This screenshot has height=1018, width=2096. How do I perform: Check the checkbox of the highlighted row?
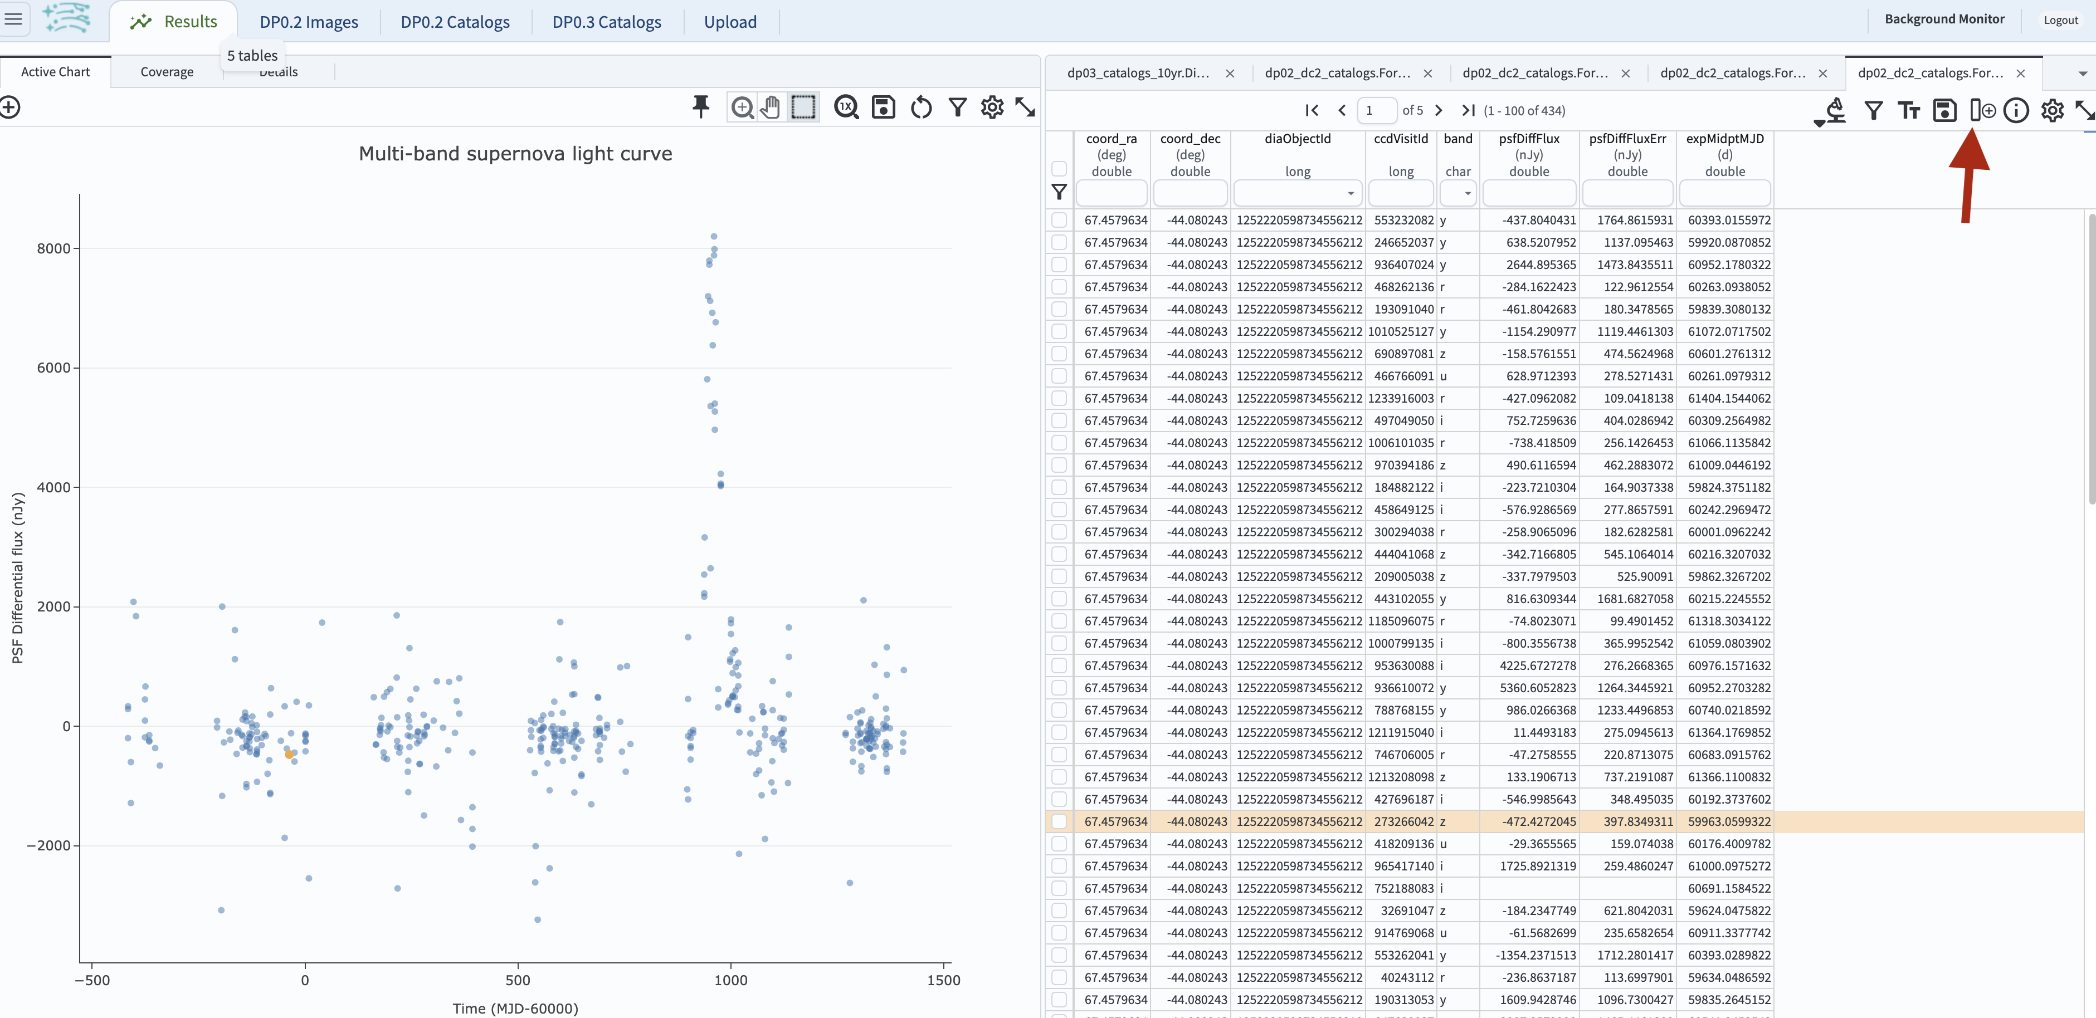tap(1059, 821)
